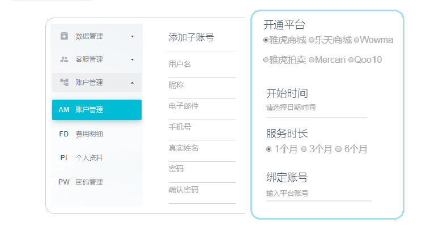The width and height of the screenshot is (439, 240).
Task: Click the 客服管理 people icon
Action: point(64,59)
